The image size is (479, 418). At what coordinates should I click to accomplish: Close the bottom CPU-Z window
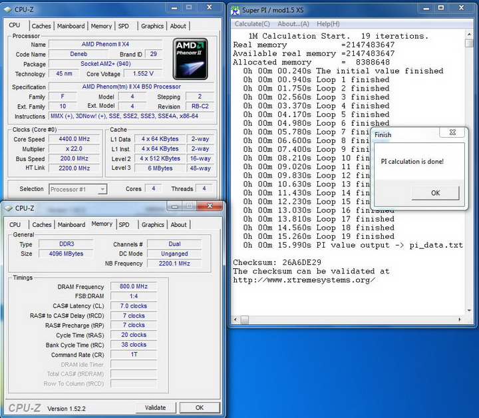[210, 206]
